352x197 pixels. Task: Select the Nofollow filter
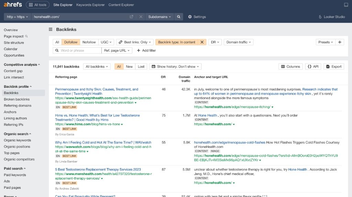[x=89, y=42]
